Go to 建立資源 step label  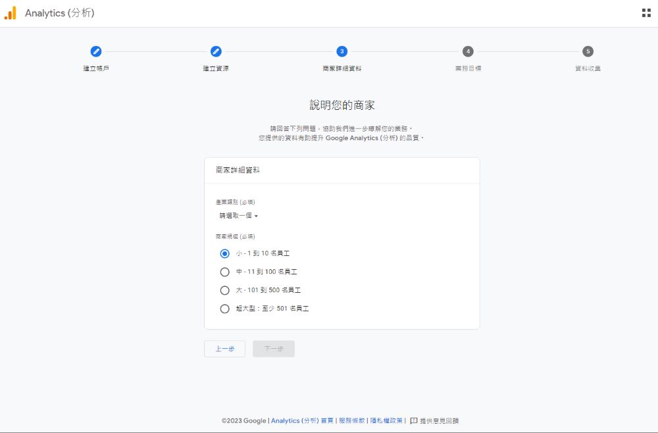click(216, 68)
